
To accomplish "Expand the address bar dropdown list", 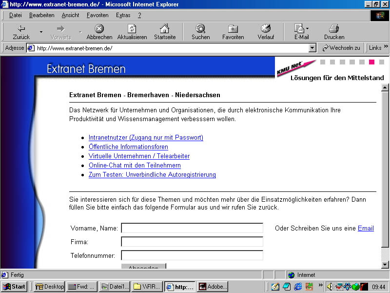I will 312,48.
